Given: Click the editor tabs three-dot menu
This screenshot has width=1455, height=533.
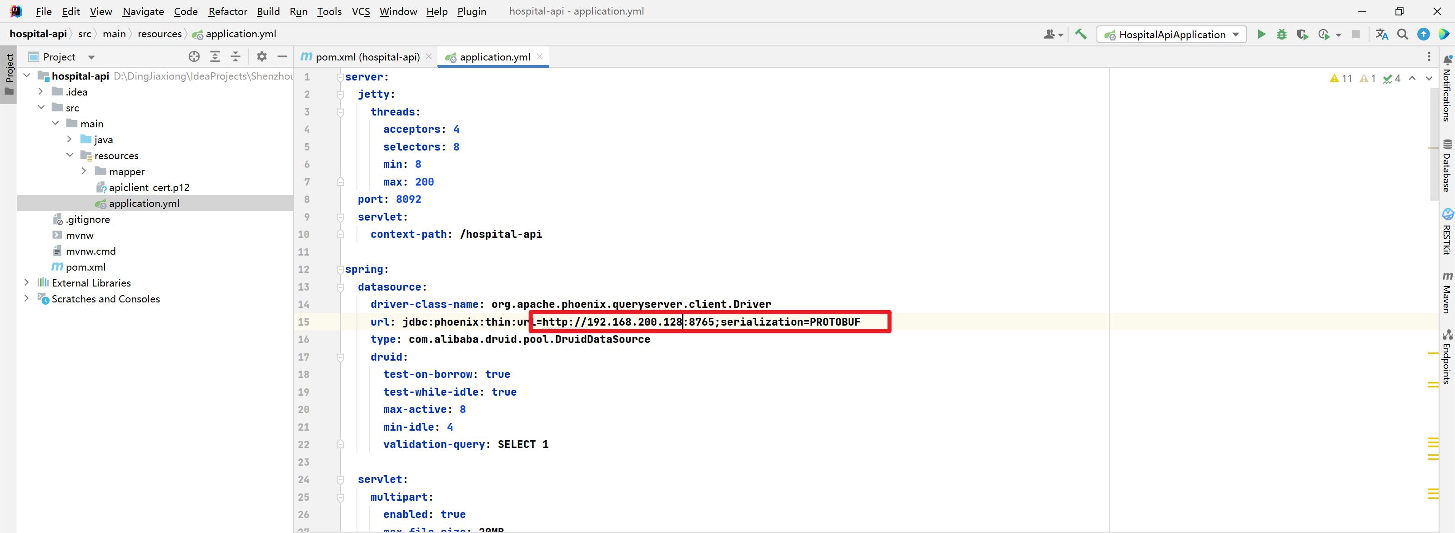Looking at the screenshot, I should [x=1429, y=56].
